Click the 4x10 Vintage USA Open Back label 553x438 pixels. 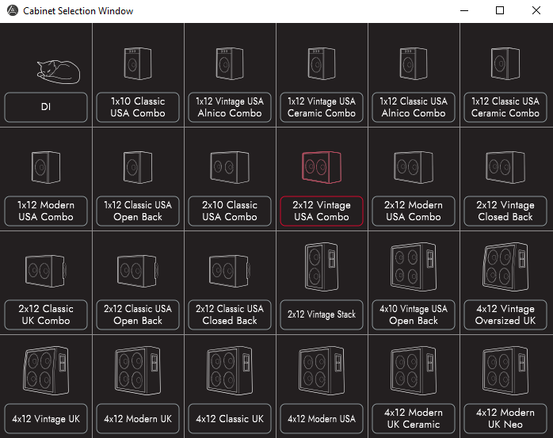[x=414, y=314]
